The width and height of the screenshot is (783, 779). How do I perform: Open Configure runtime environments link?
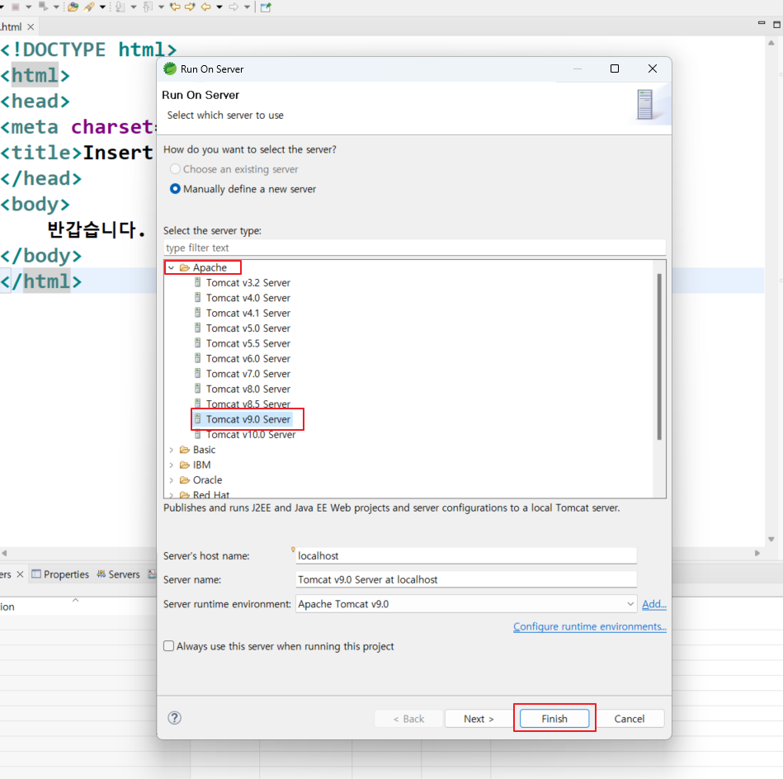coord(590,626)
